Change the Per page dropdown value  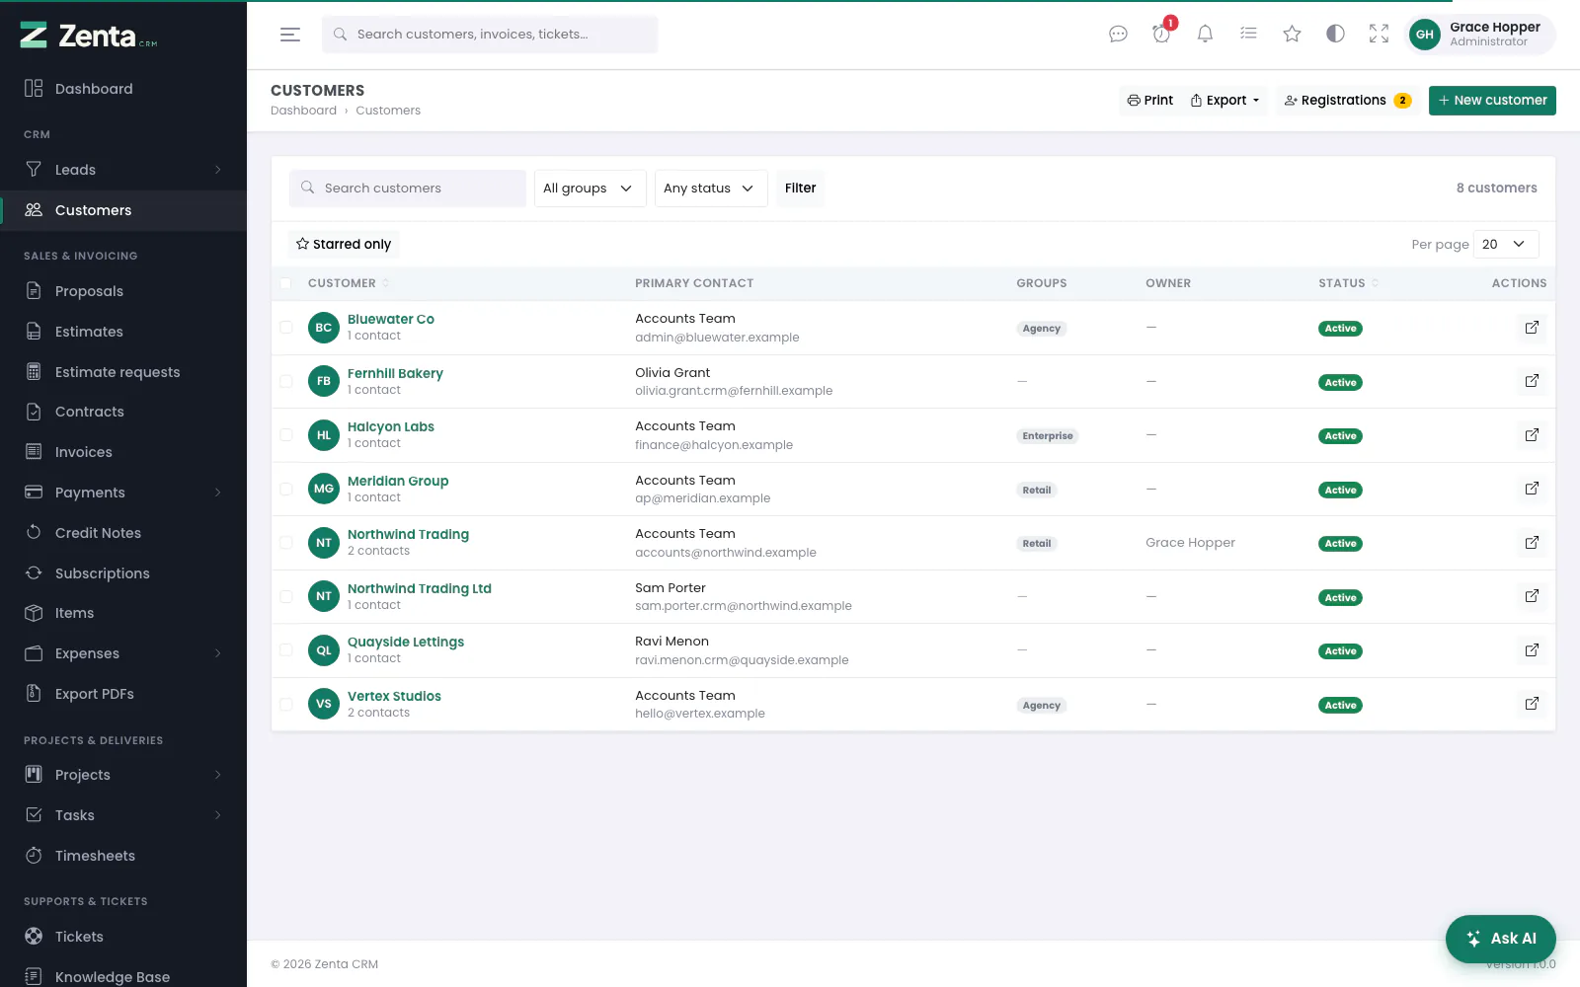coord(1506,244)
